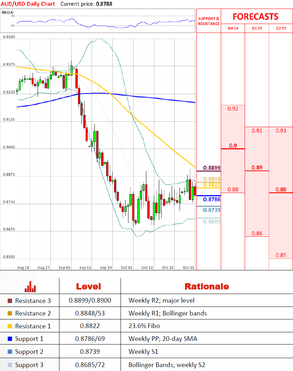The image size is (293, 371).
Task: Click the Support 2 row label
Action: pyautogui.click(x=29, y=352)
